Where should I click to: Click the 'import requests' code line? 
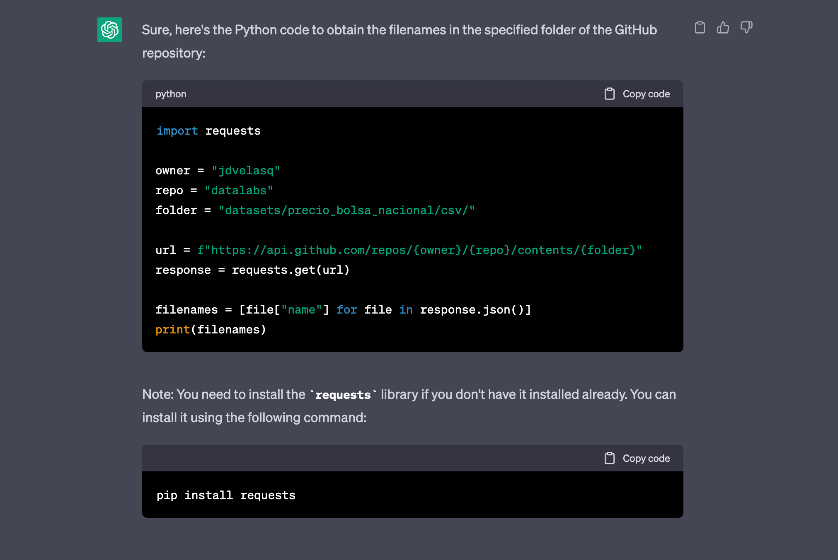click(208, 131)
